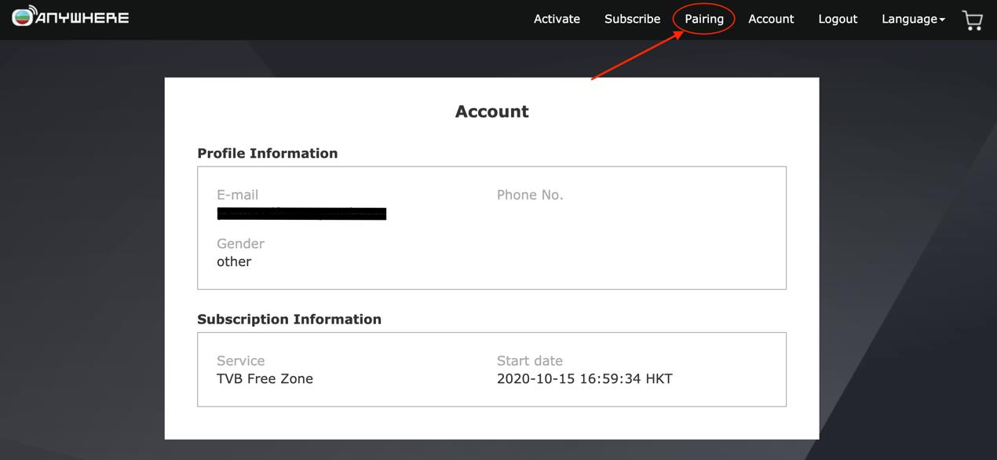Click the 'Start date' label

tap(530, 360)
